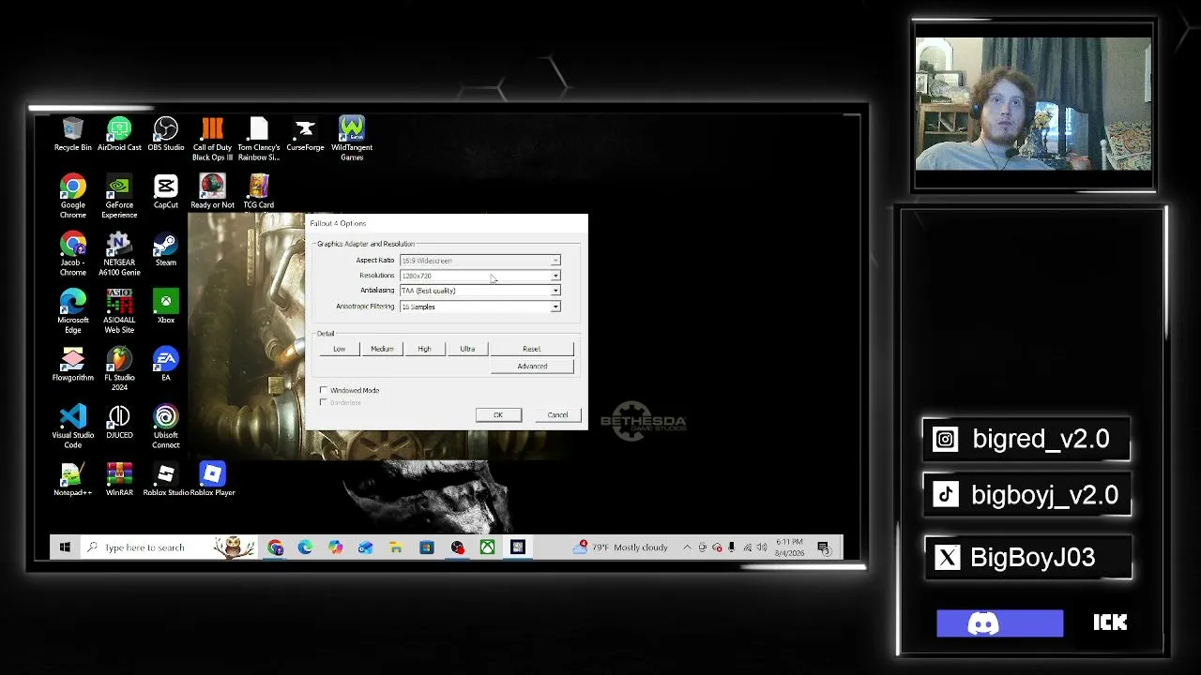Select Visual Studio Code shortcut
Image resolution: width=1201 pixels, height=675 pixels.
tap(72, 427)
